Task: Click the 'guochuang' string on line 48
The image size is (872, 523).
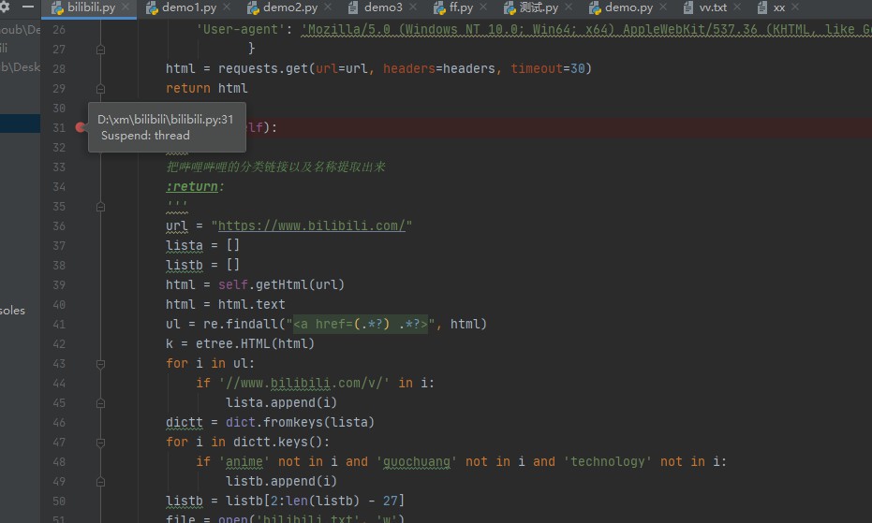Action: [x=417, y=462]
